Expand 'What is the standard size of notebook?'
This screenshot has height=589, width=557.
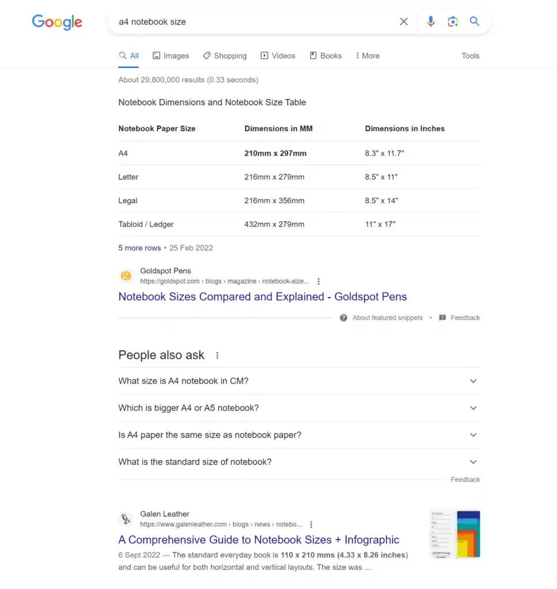coord(298,462)
